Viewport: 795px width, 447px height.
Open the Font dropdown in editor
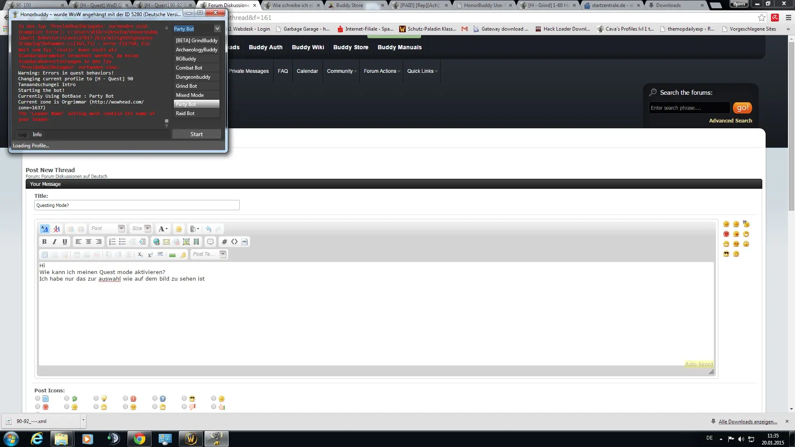coord(107,228)
